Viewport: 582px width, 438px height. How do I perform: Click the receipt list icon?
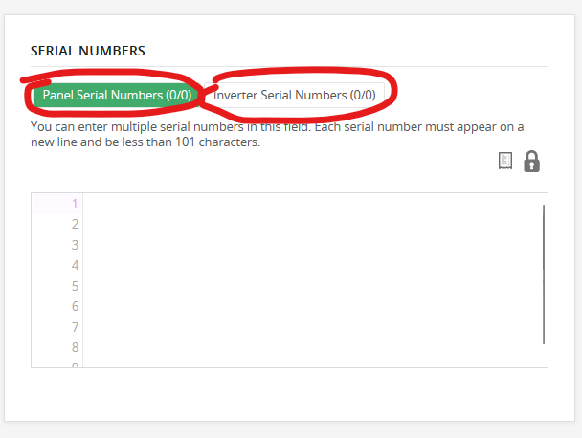click(x=505, y=161)
